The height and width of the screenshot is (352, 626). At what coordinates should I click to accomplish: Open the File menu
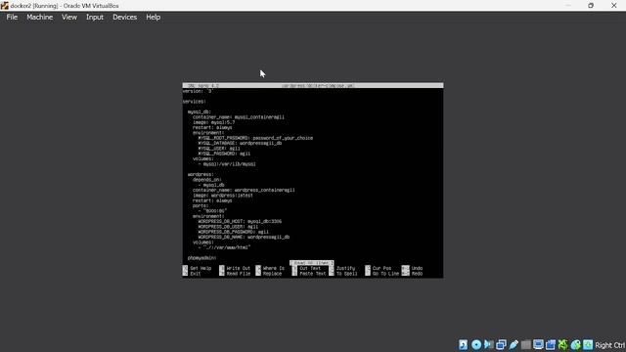point(12,18)
